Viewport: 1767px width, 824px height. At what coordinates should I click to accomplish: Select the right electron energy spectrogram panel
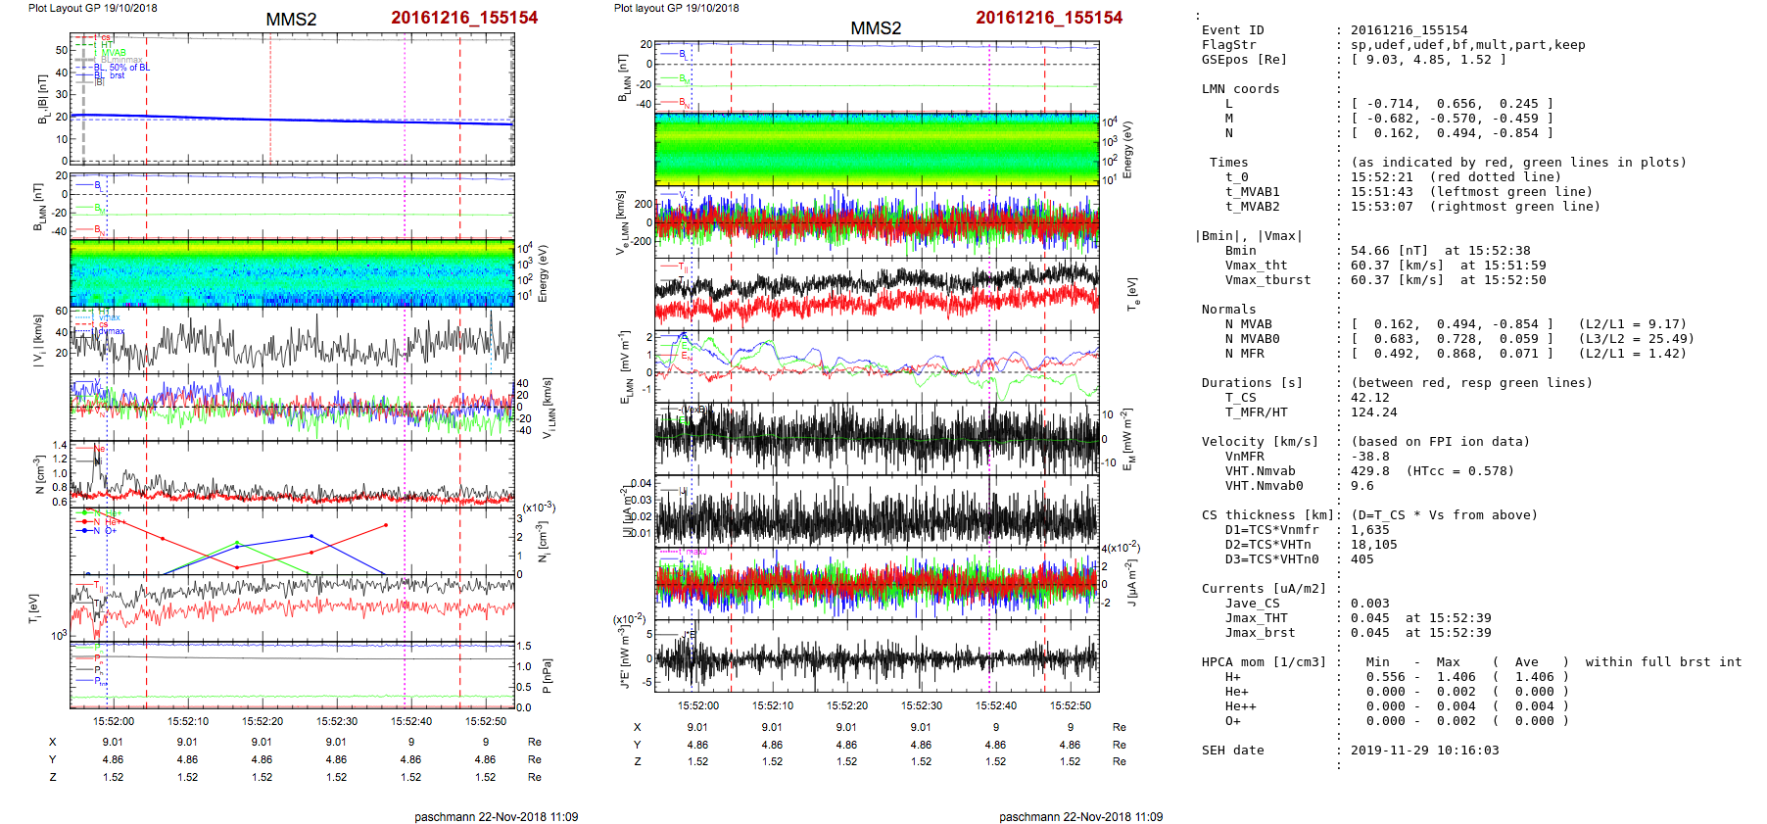click(877, 149)
